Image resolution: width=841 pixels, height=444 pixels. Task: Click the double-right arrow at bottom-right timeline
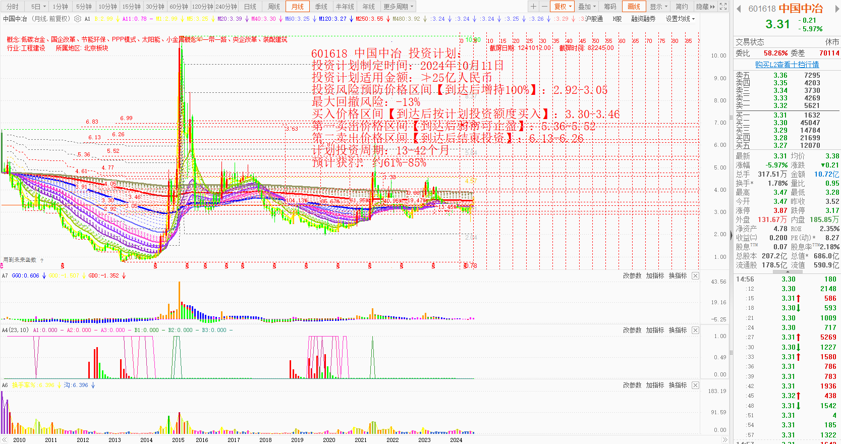(x=725, y=439)
